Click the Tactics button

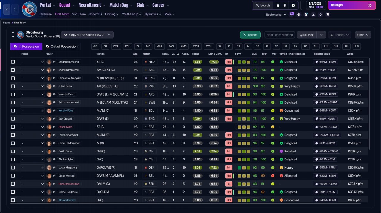click(x=250, y=35)
